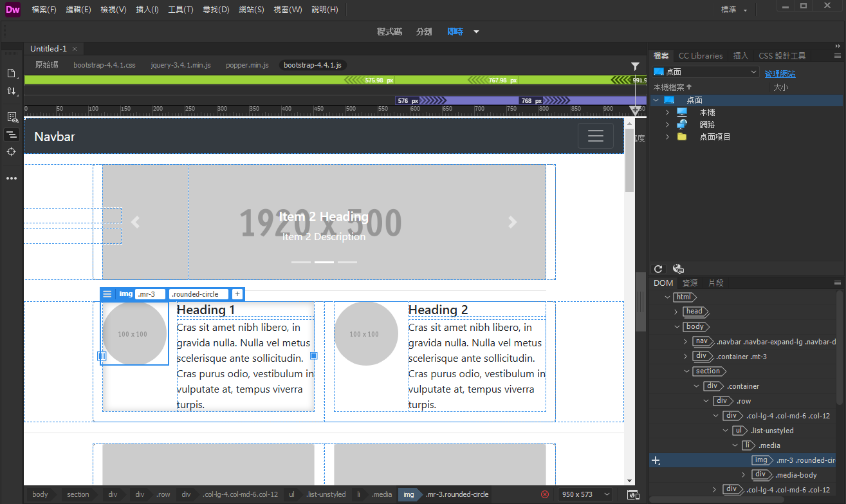Click the hamburger icon on img element display

pyautogui.click(x=107, y=294)
